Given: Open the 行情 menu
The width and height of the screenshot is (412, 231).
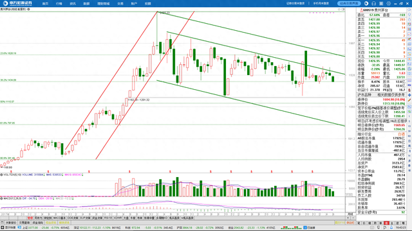Looking at the screenshot, I should coord(59,4).
